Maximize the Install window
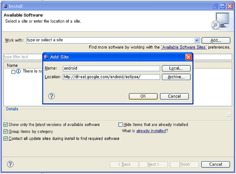This screenshot has width=236, height=174. pos(223,6)
